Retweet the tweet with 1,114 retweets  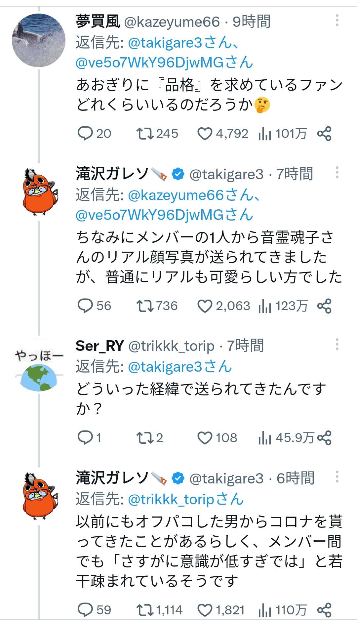(x=145, y=610)
